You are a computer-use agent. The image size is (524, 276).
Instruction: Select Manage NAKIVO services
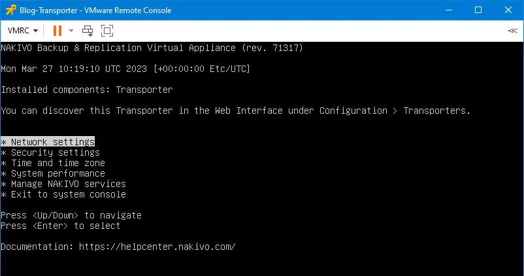coord(68,184)
